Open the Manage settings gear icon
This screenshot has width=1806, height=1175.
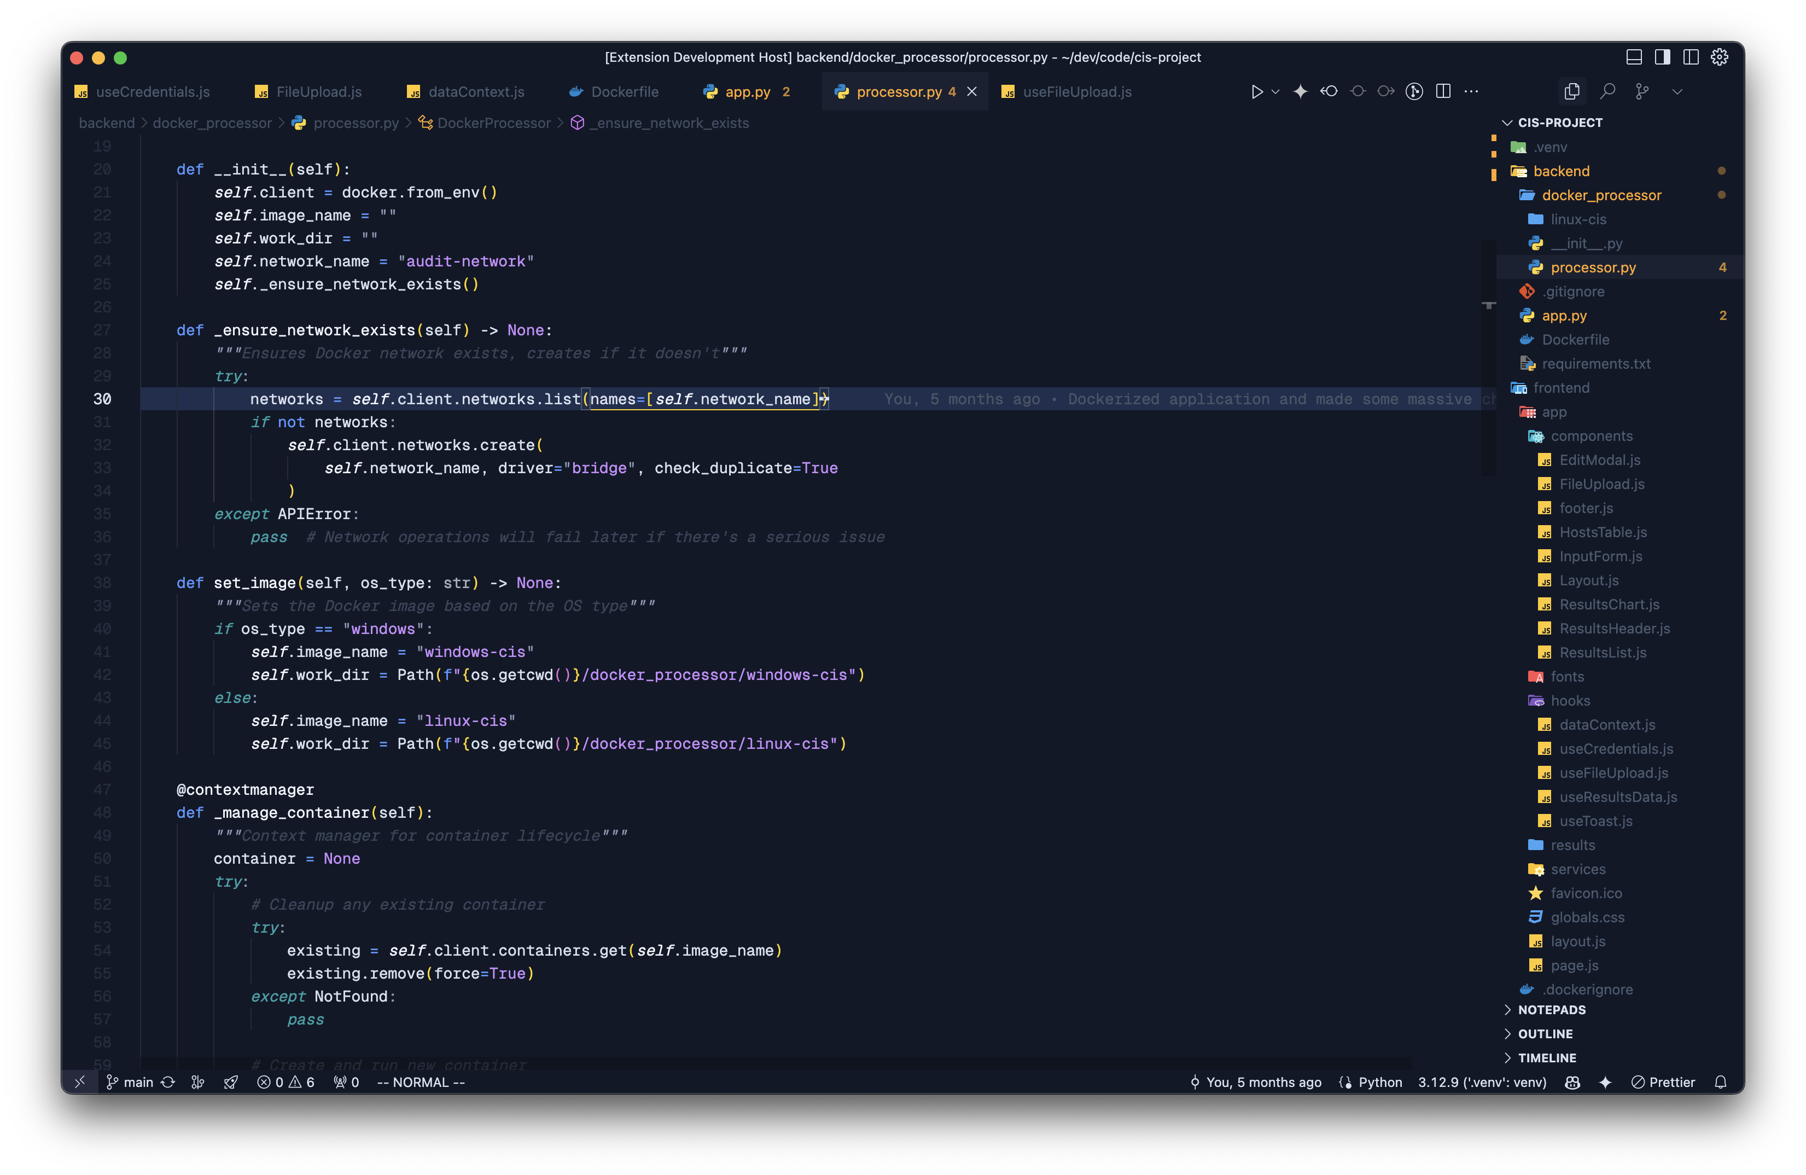(x=1720, y=57)
